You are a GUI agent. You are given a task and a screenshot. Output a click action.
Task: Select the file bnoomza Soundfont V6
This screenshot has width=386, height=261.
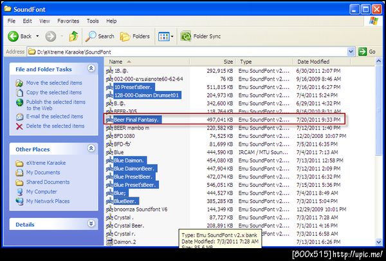coord(140,209)
